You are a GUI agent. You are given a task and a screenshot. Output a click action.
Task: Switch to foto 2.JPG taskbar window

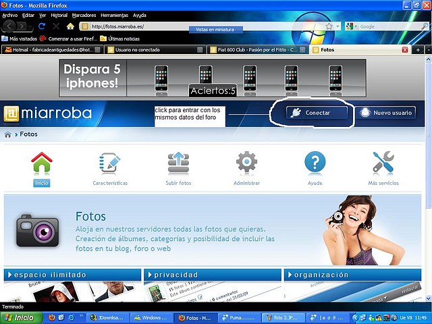(x=283, y=318)
